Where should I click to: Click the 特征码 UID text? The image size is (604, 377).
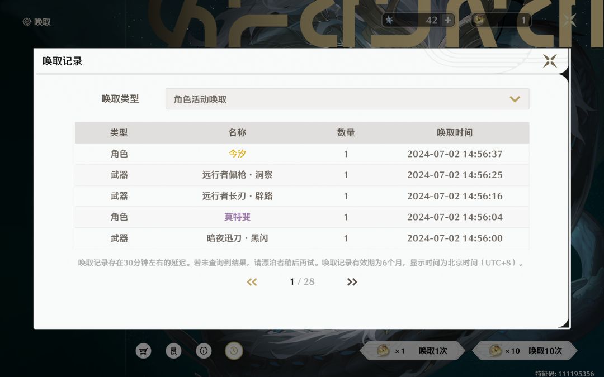[x=565, y=374]
